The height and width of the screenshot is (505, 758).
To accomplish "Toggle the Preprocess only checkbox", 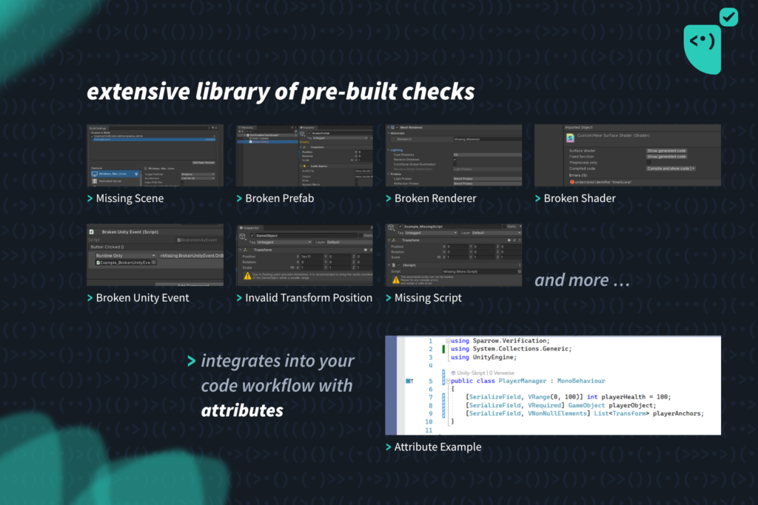I will [x=649, y=162].
